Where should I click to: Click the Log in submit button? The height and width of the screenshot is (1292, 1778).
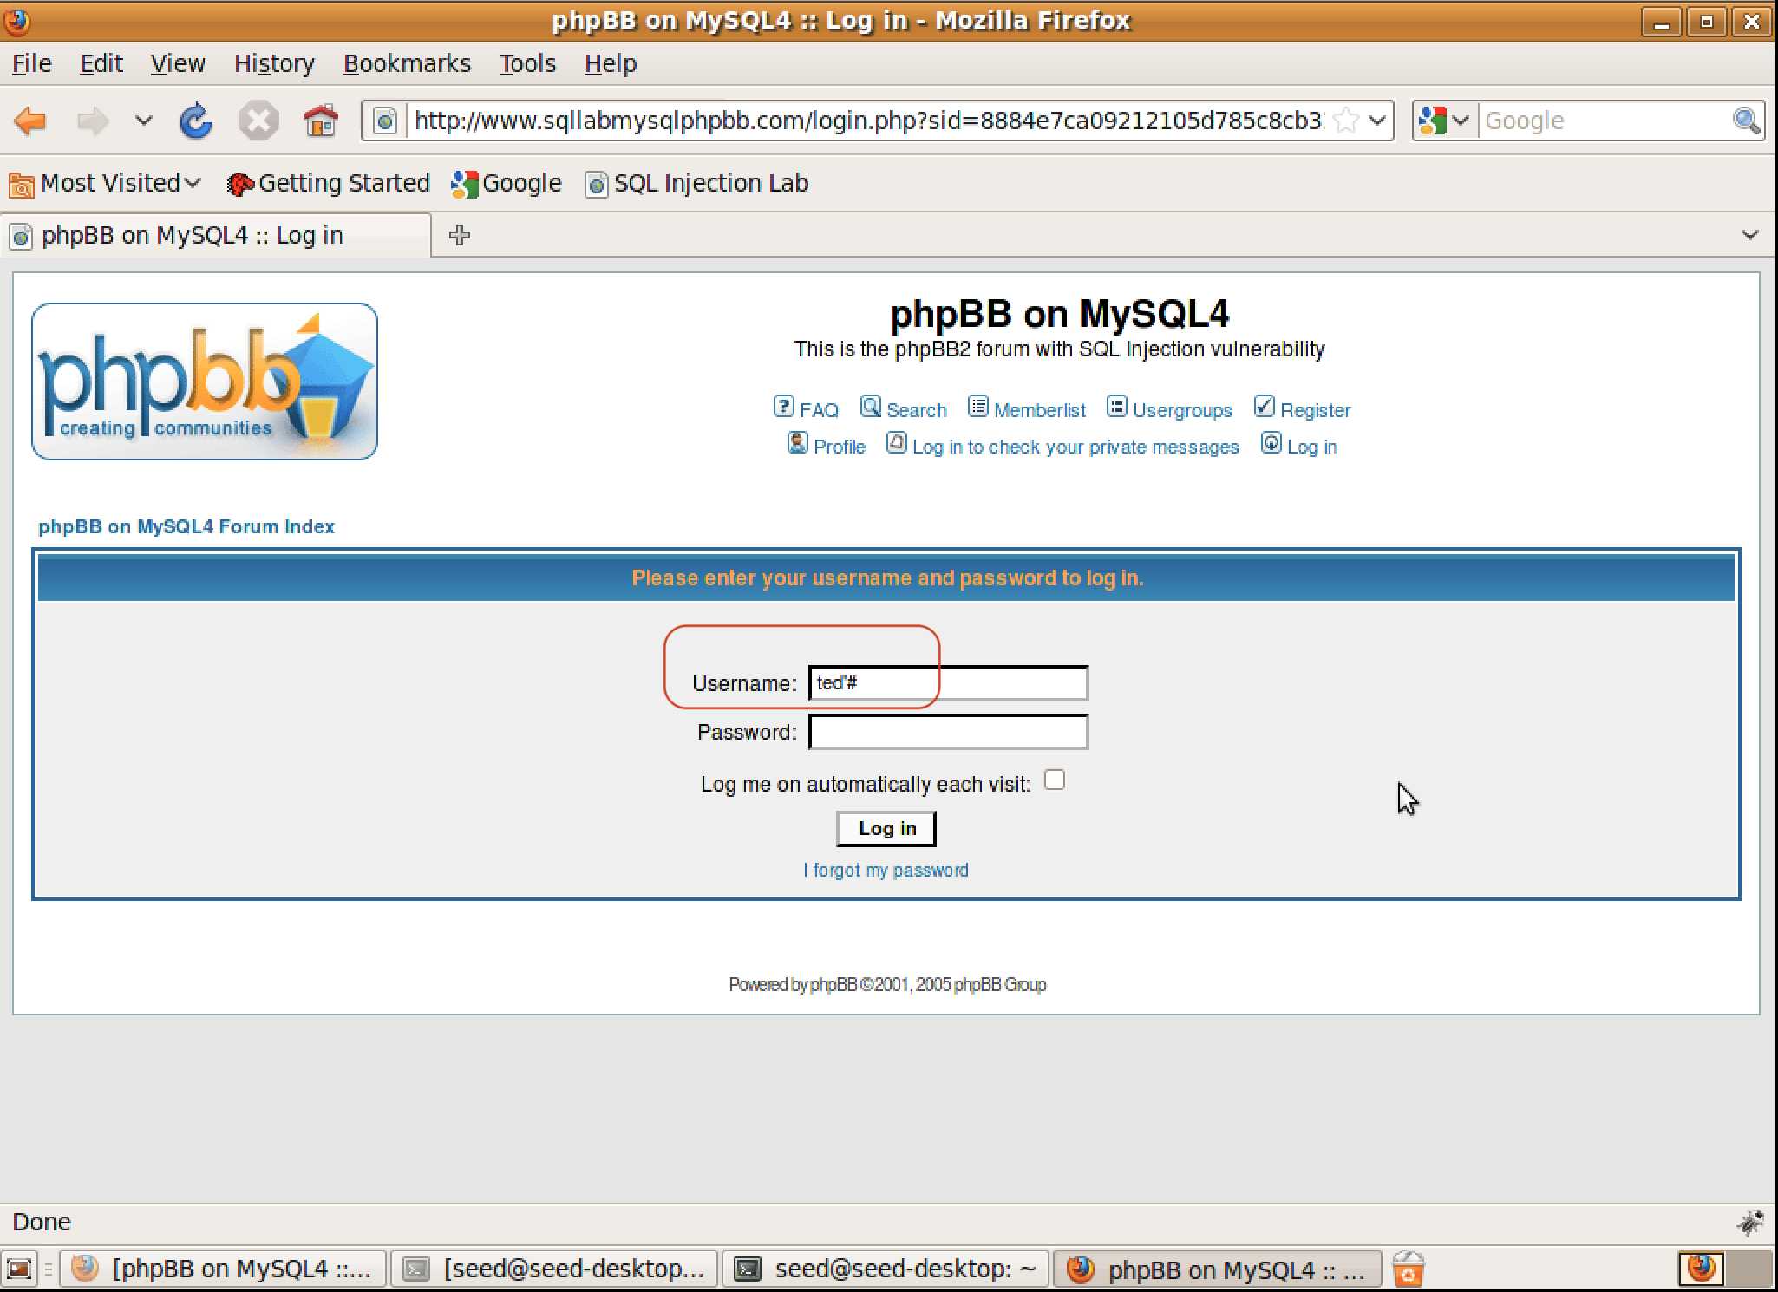(x=886, y=828)
